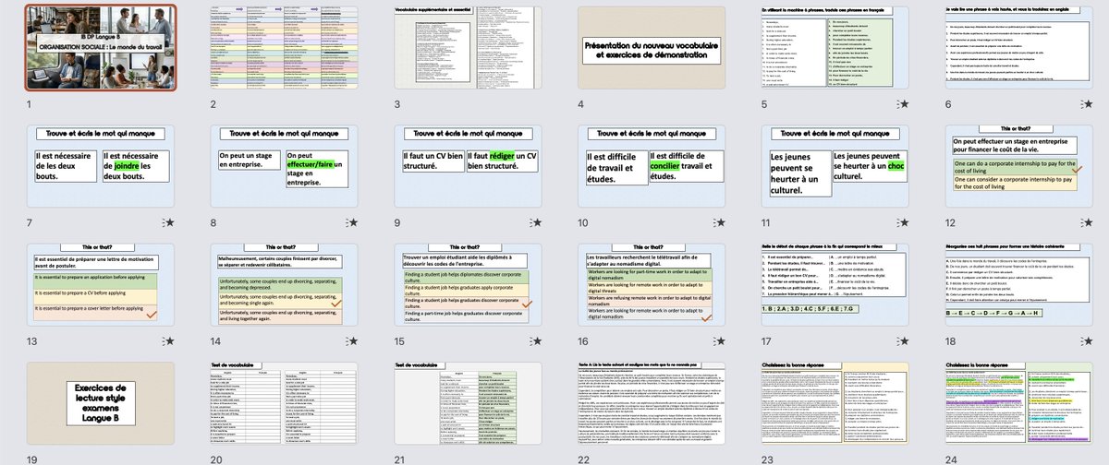Select slide 15 about 'emploi étudiant'
The width and height of the screenshot is (1109, 465).
coord(469,284)
